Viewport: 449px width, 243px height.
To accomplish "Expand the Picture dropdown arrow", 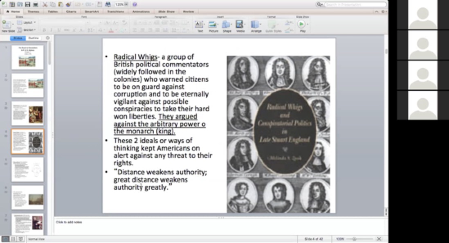I will 218,24.
